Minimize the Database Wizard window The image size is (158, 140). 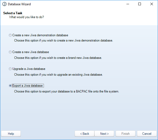[128, 4]
